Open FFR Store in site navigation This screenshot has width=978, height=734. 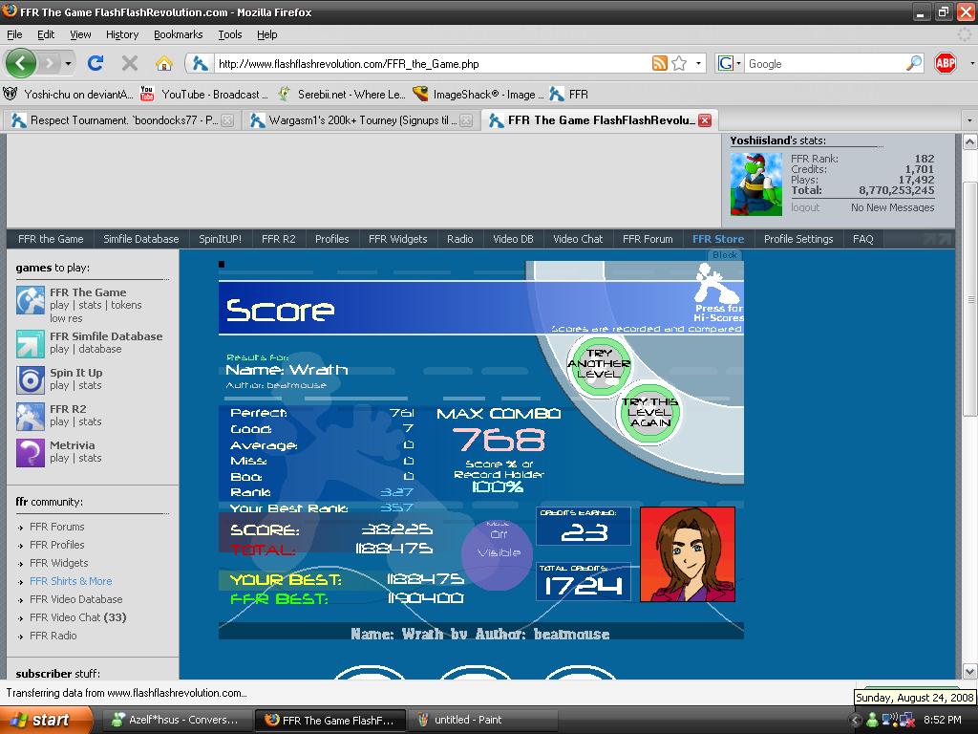[718, 238]
